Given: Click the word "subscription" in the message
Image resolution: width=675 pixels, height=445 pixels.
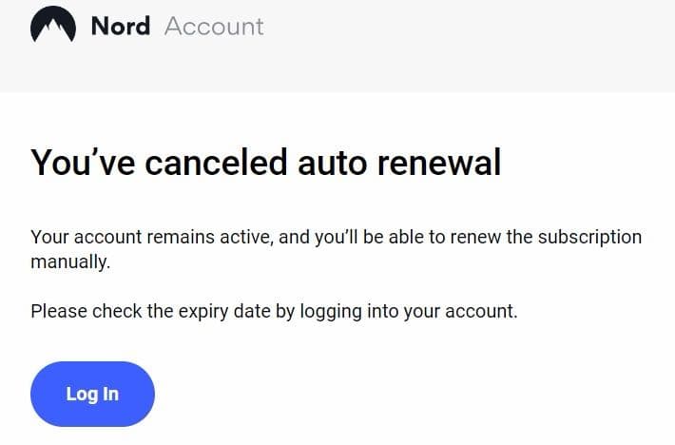Looking at the screenshot, I should click(589, 237).
